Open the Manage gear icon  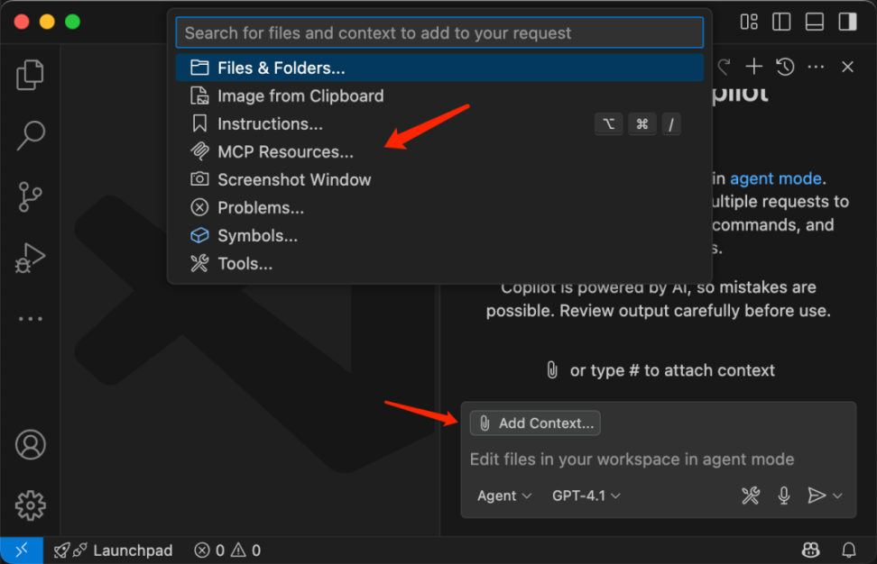click(30, 505)
